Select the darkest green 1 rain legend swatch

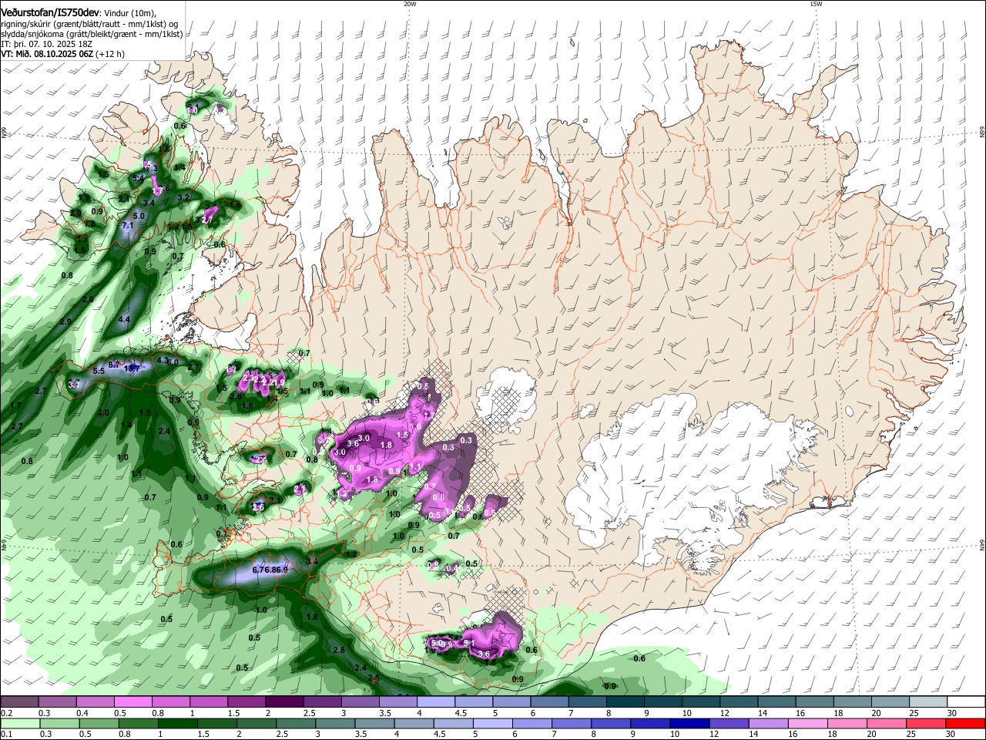176,723
